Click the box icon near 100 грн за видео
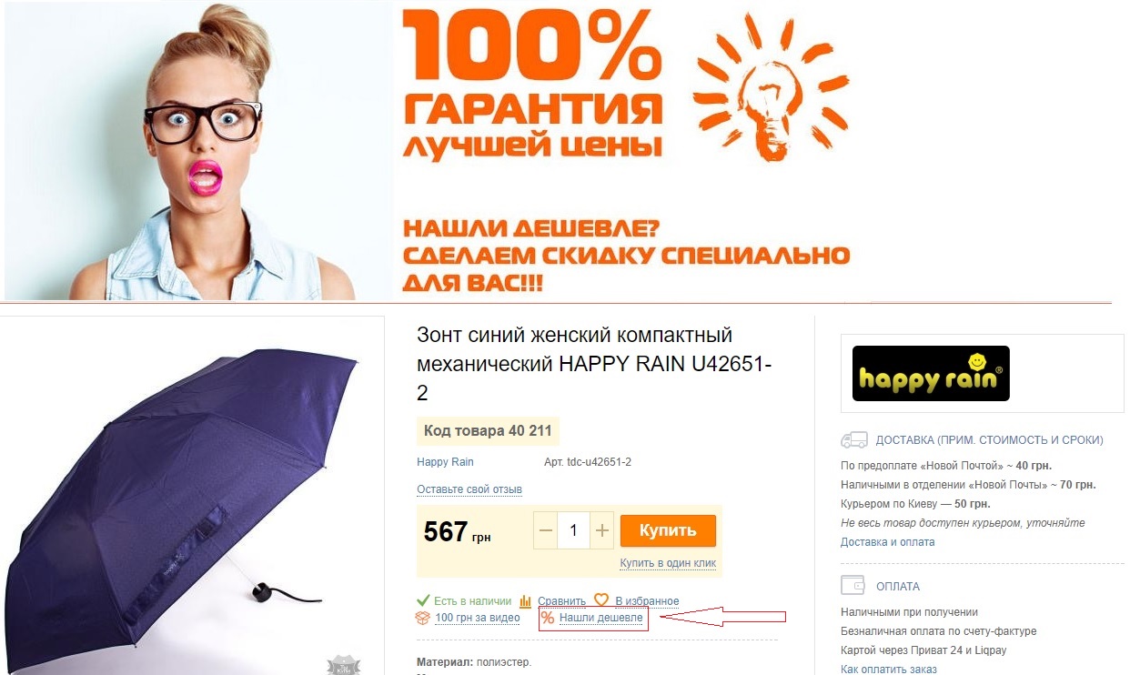Viewport: 1130px width, 675px height. pyautogui.click(x=422, y=618)
